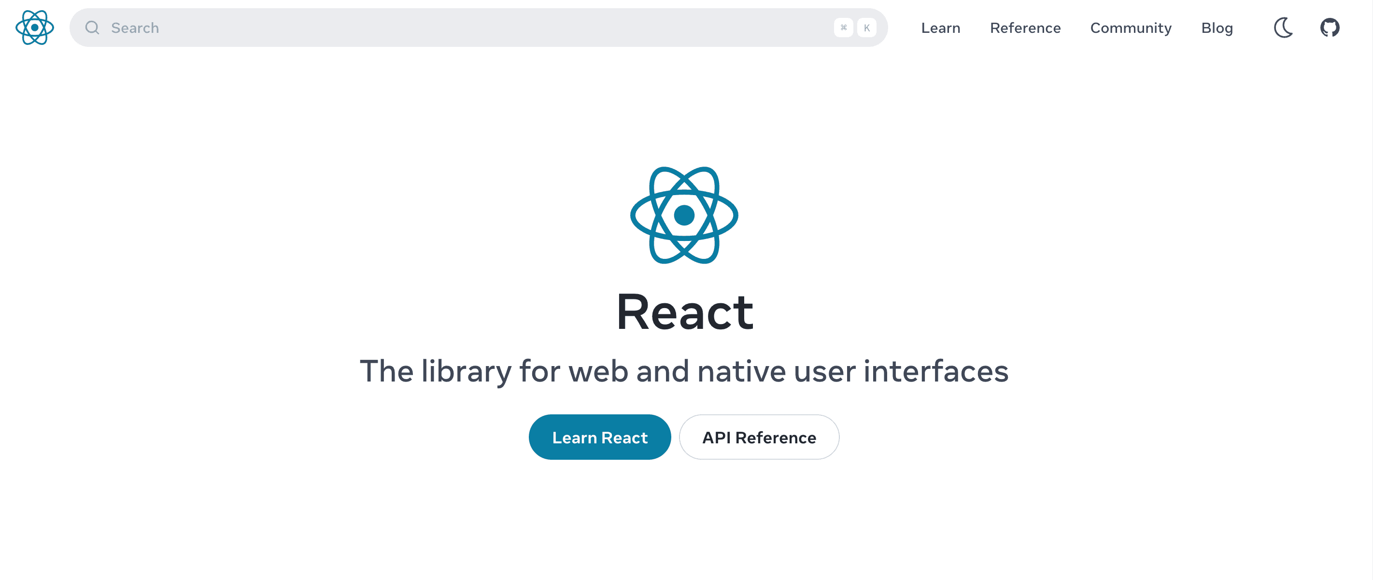Open the Blog page
Screen dimensions: 1373x580
(1217, 28)
